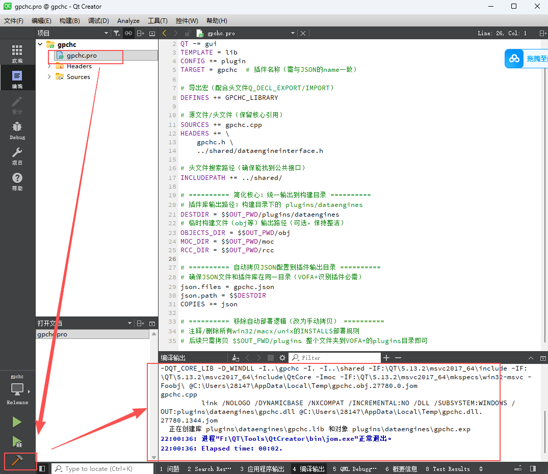Close the Projects side panel

coord(152,33)
